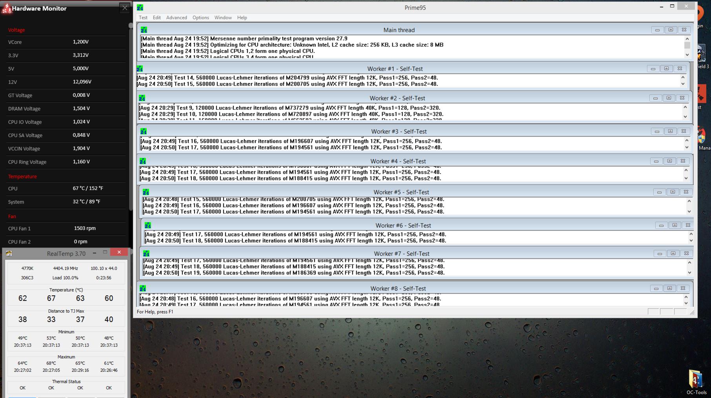Click the Worker #3 log scroll-up arrow
This screenshot has width=711, height=398.
tap(687, 141)
